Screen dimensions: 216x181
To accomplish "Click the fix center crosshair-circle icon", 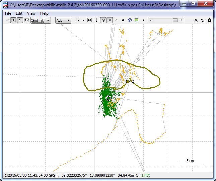I will [110, 20].
